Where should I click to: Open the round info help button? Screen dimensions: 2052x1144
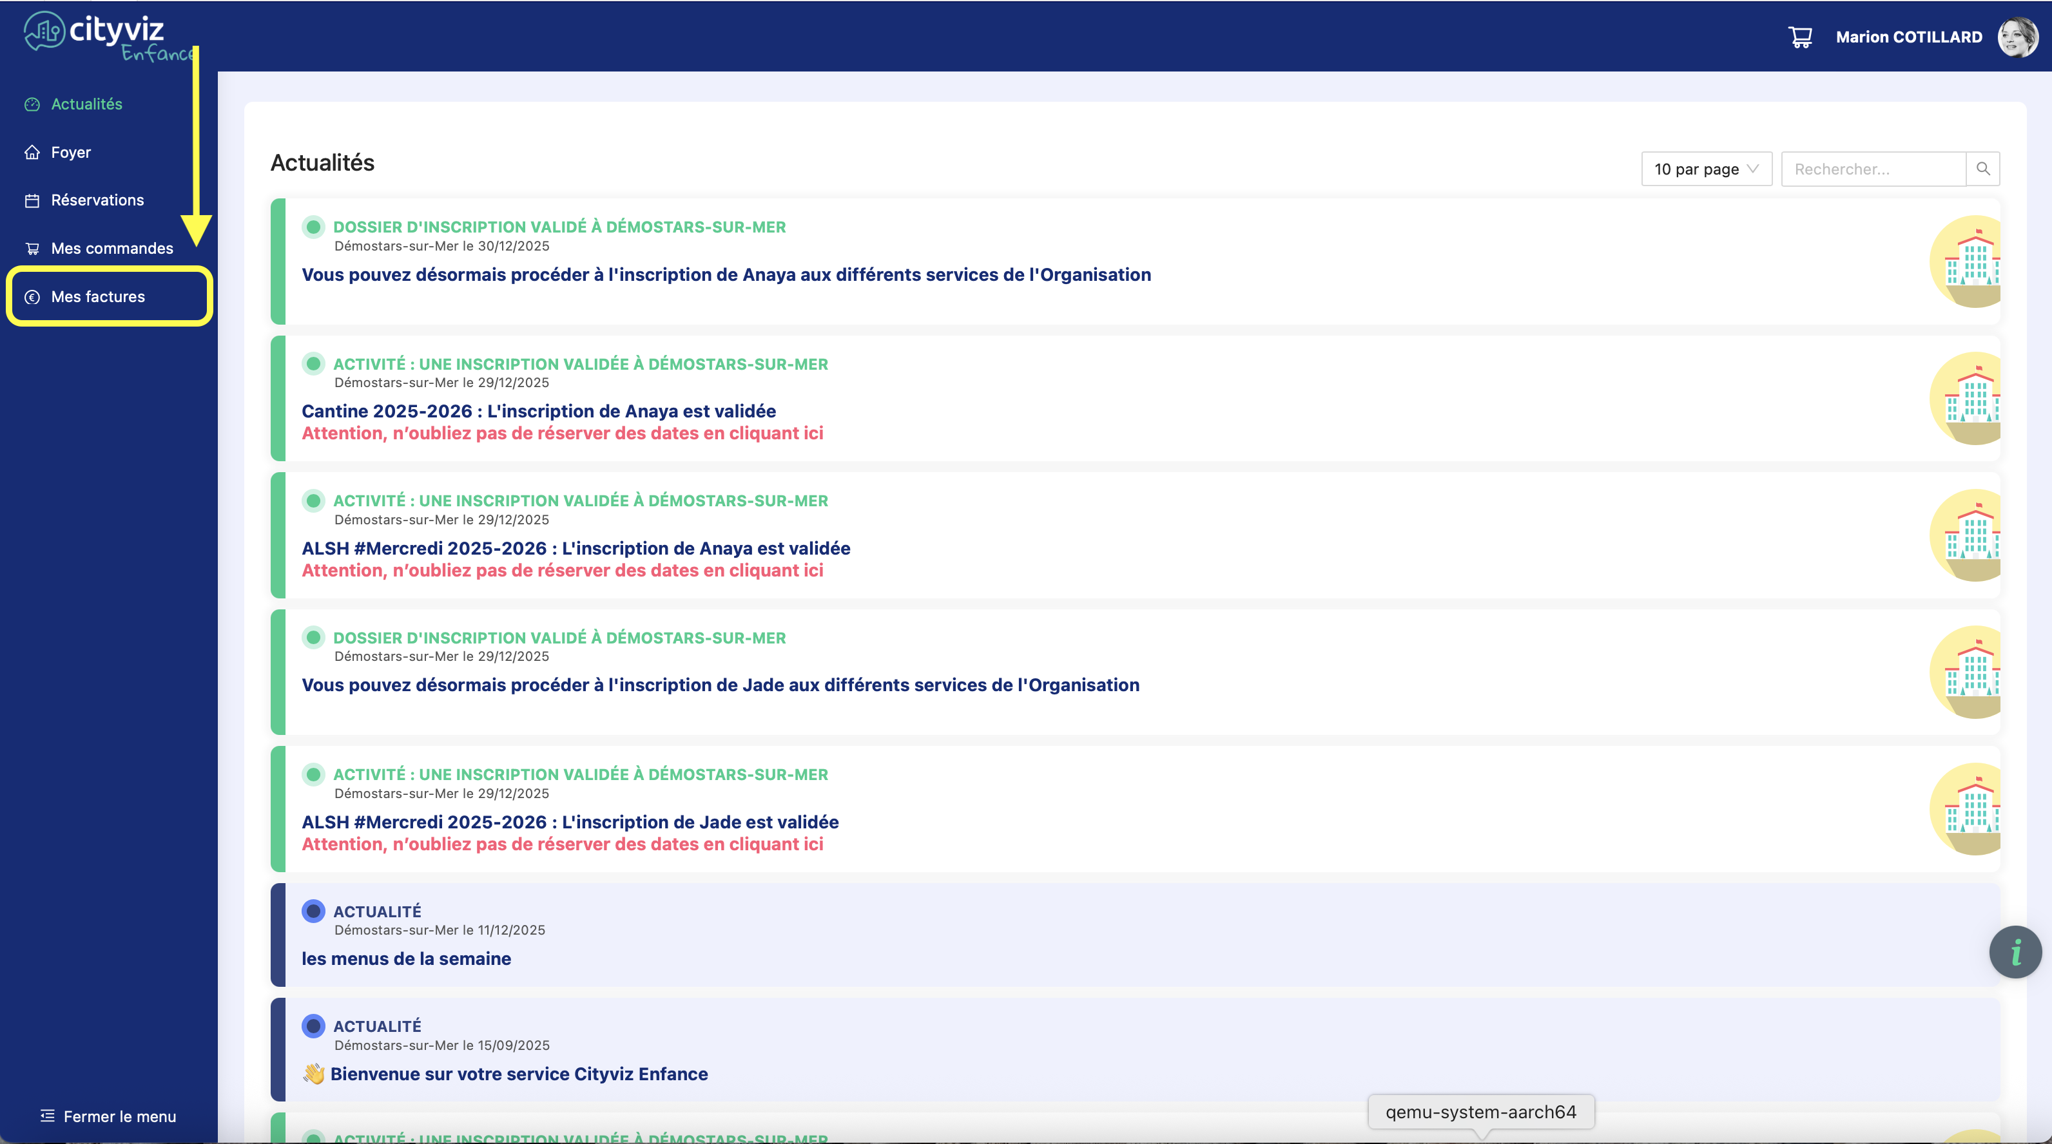click(x=2015, y=951)
